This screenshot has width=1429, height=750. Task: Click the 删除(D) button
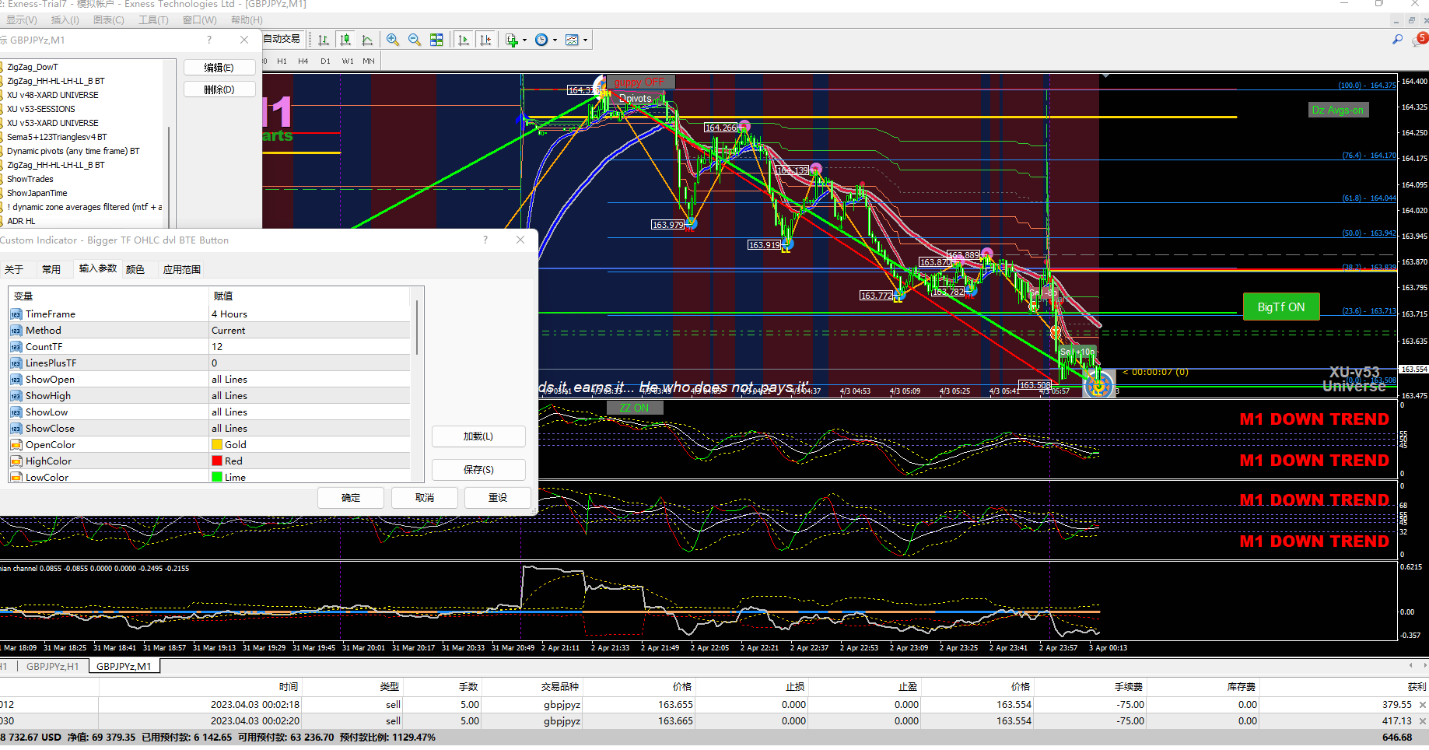(219, 89)
